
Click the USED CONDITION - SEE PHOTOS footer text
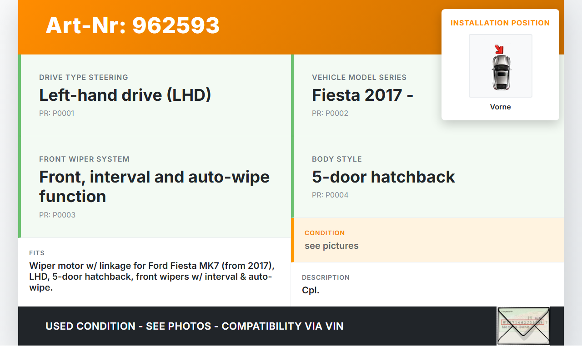pos(195,326)
